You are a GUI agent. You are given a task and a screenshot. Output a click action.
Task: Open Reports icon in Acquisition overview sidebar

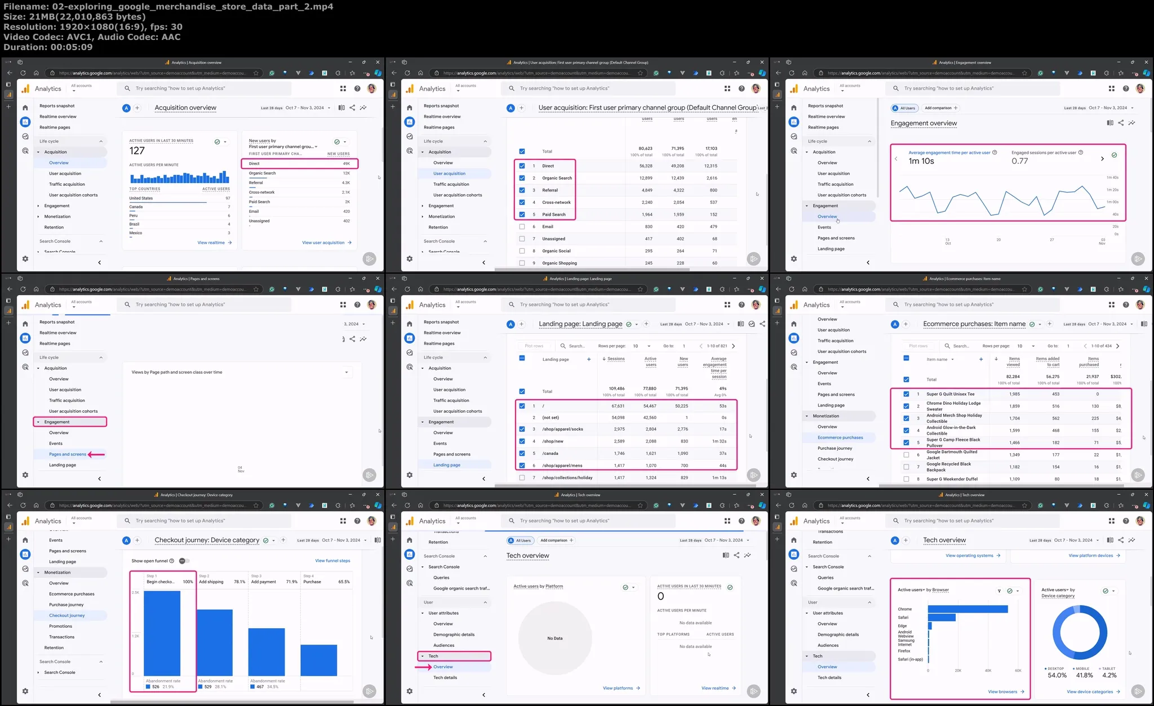pos(25,122)
